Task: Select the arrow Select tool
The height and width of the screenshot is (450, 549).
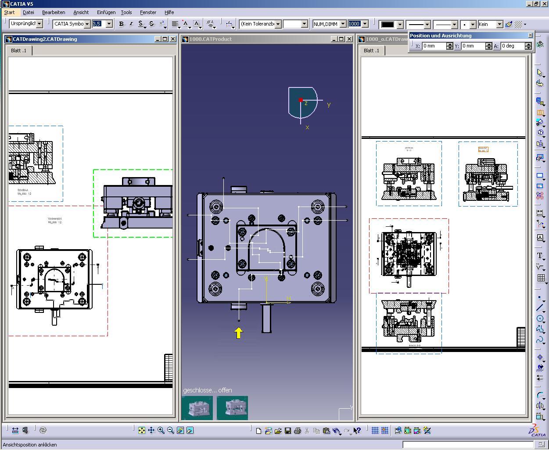Action: 540,73
